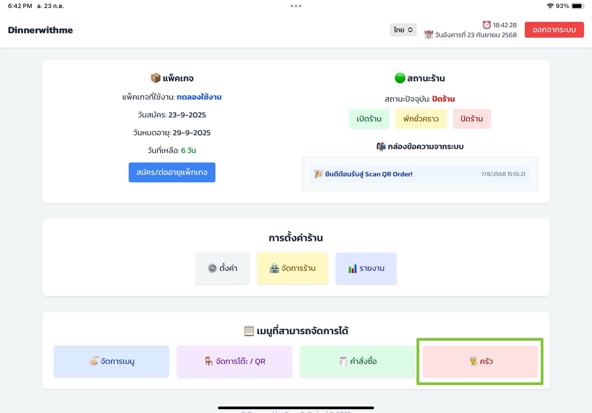Click the mailbox icon beside system messages
Viewport: 592px width, 413px height.
click(x=380, y=146)
